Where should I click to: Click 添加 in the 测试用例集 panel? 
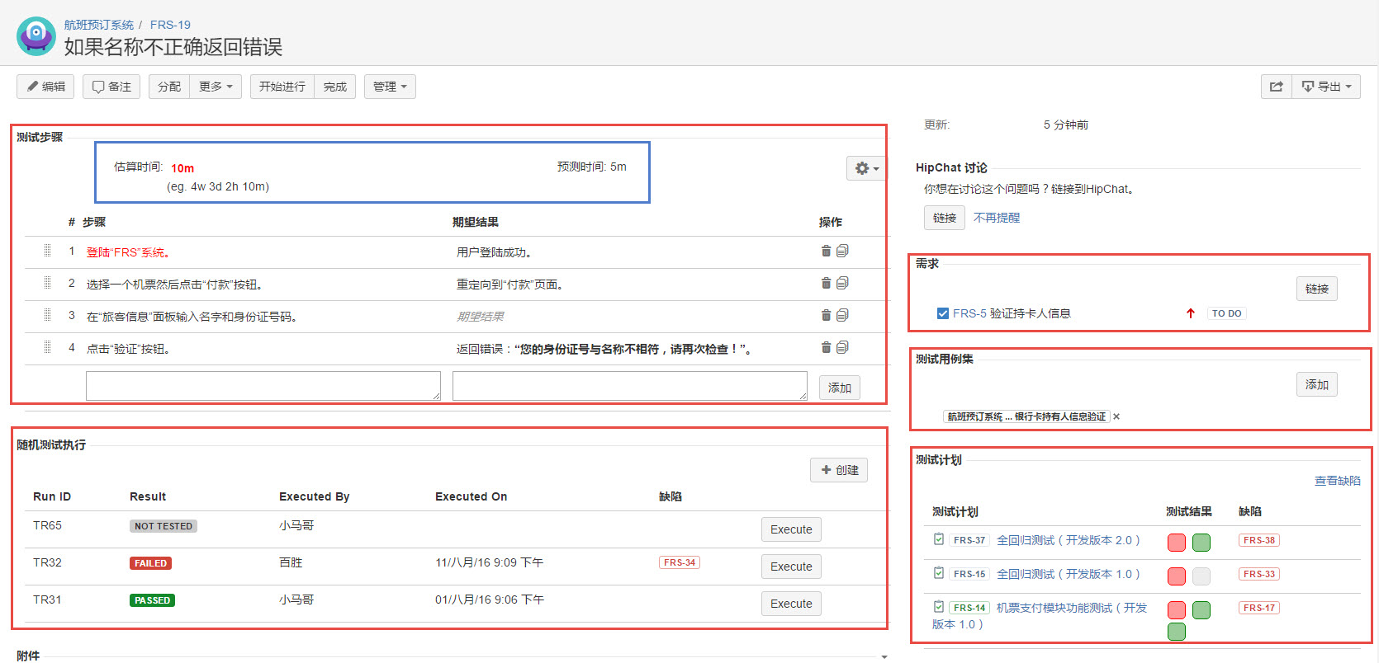click(x=1317, y=384)
